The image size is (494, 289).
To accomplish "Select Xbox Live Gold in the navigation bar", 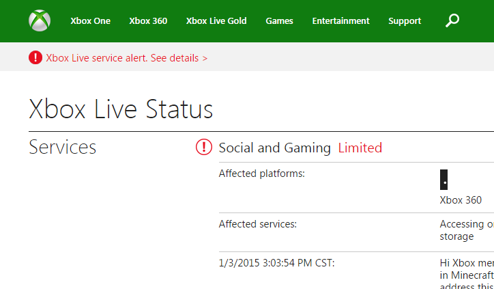I will point(216,21).
